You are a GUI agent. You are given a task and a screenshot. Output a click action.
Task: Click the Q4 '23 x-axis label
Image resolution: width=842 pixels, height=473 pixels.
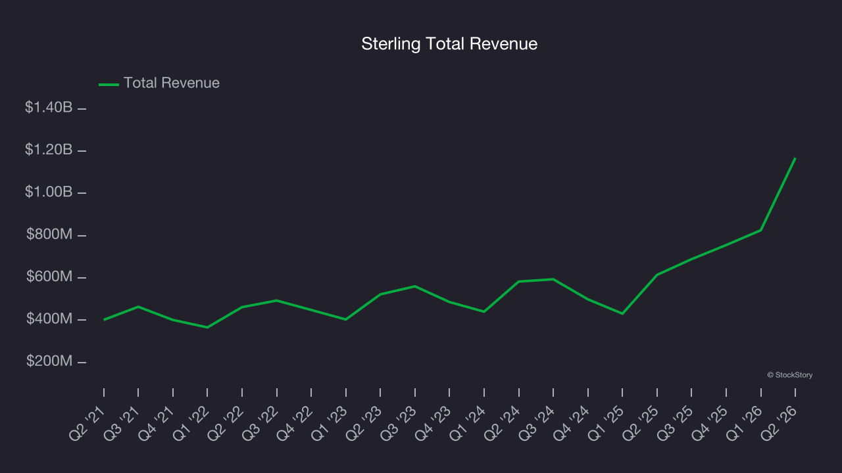point(433,422)
